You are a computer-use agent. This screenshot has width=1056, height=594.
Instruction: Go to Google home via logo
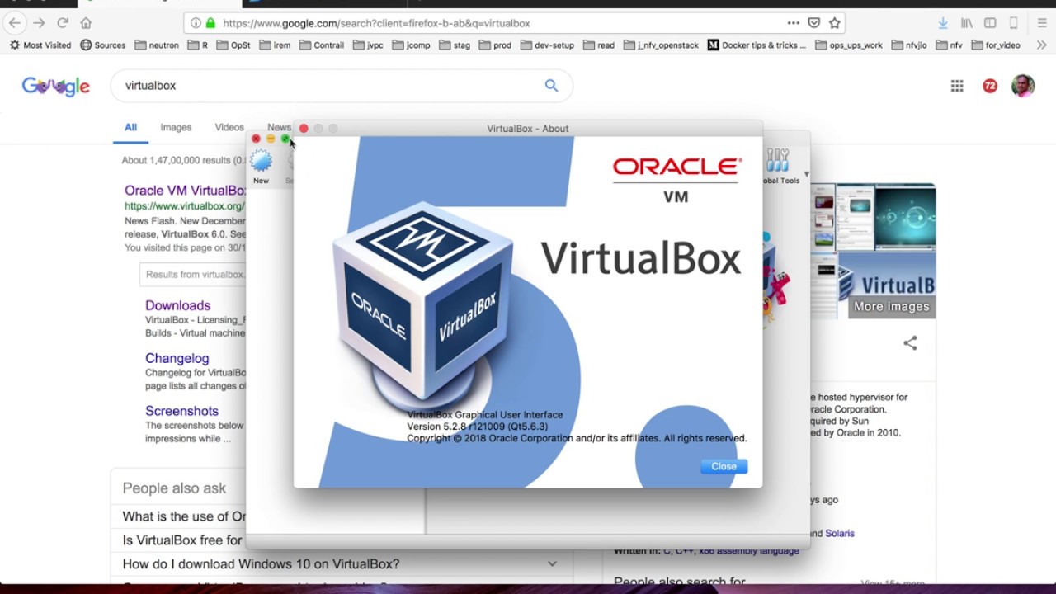tap(56, 86)
